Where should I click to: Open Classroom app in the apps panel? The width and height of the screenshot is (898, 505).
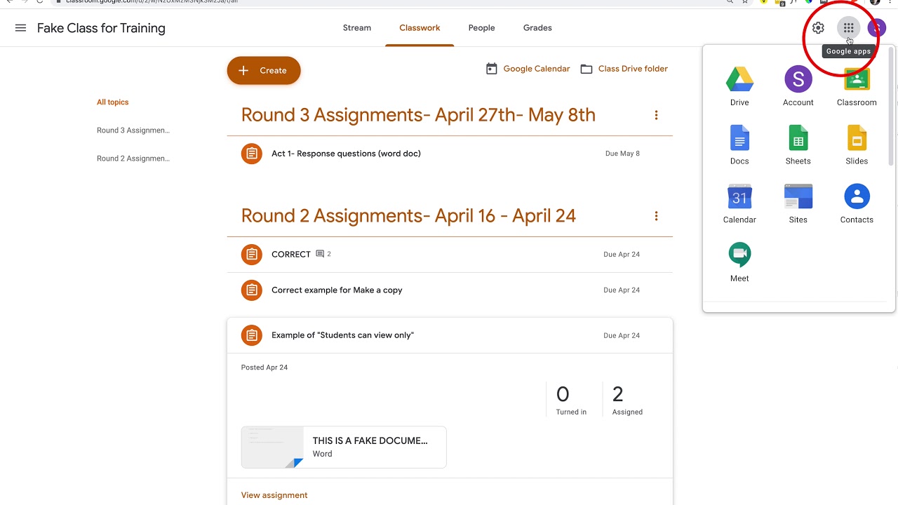coord(857,86)
